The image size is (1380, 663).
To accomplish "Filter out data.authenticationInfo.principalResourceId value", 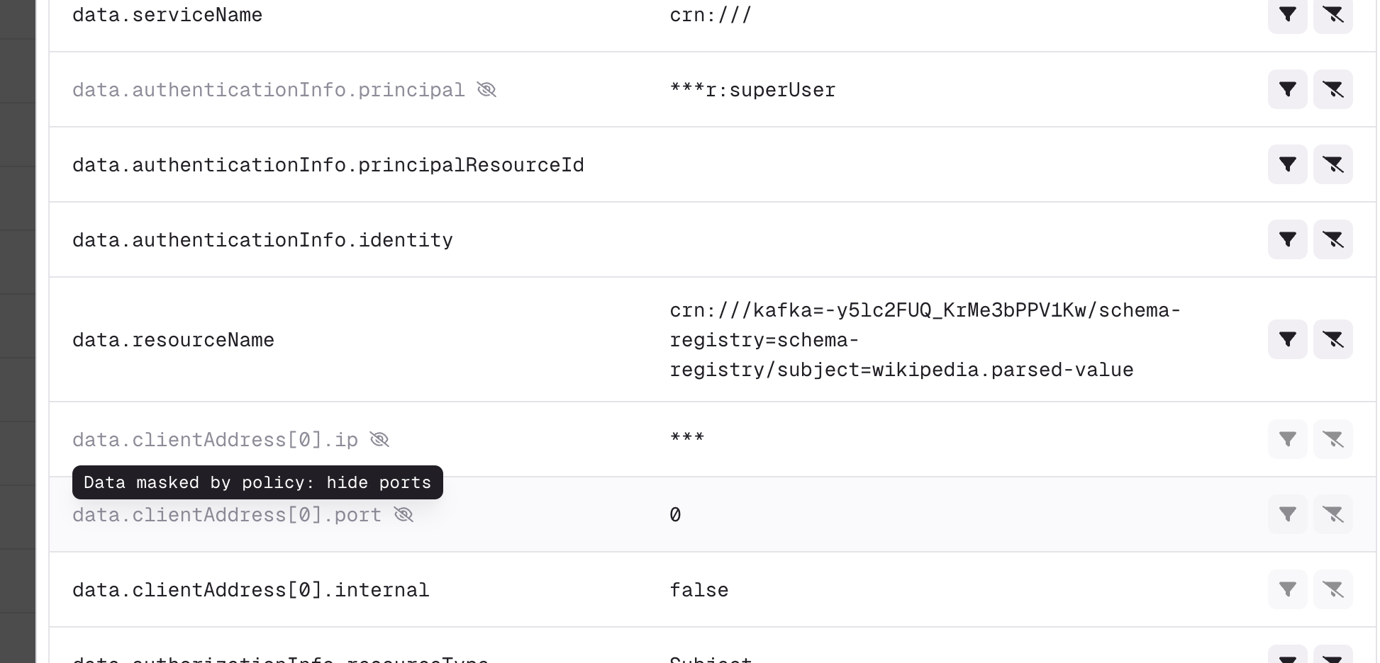I will click(x=1332, y=164).
